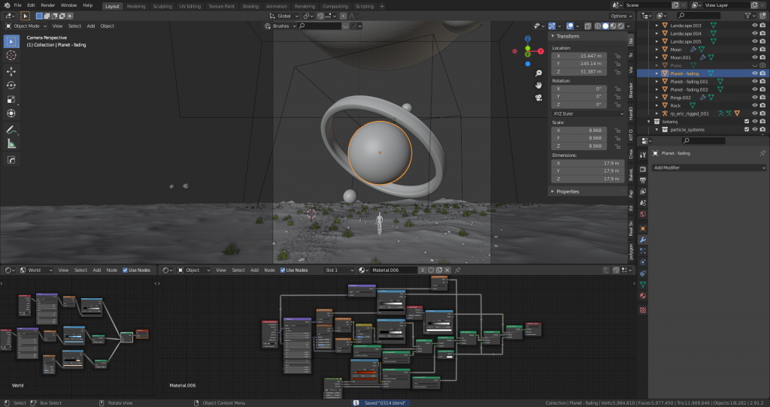This screenshot has width=770, height=407.
Task: Switch to the Compositing workspace tab
Action: 335,6
